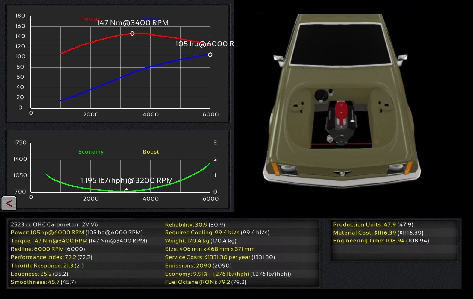473x299 pixels.
Task: Click the winged hood emblem on the car
Action: click(x=342, y=173)
